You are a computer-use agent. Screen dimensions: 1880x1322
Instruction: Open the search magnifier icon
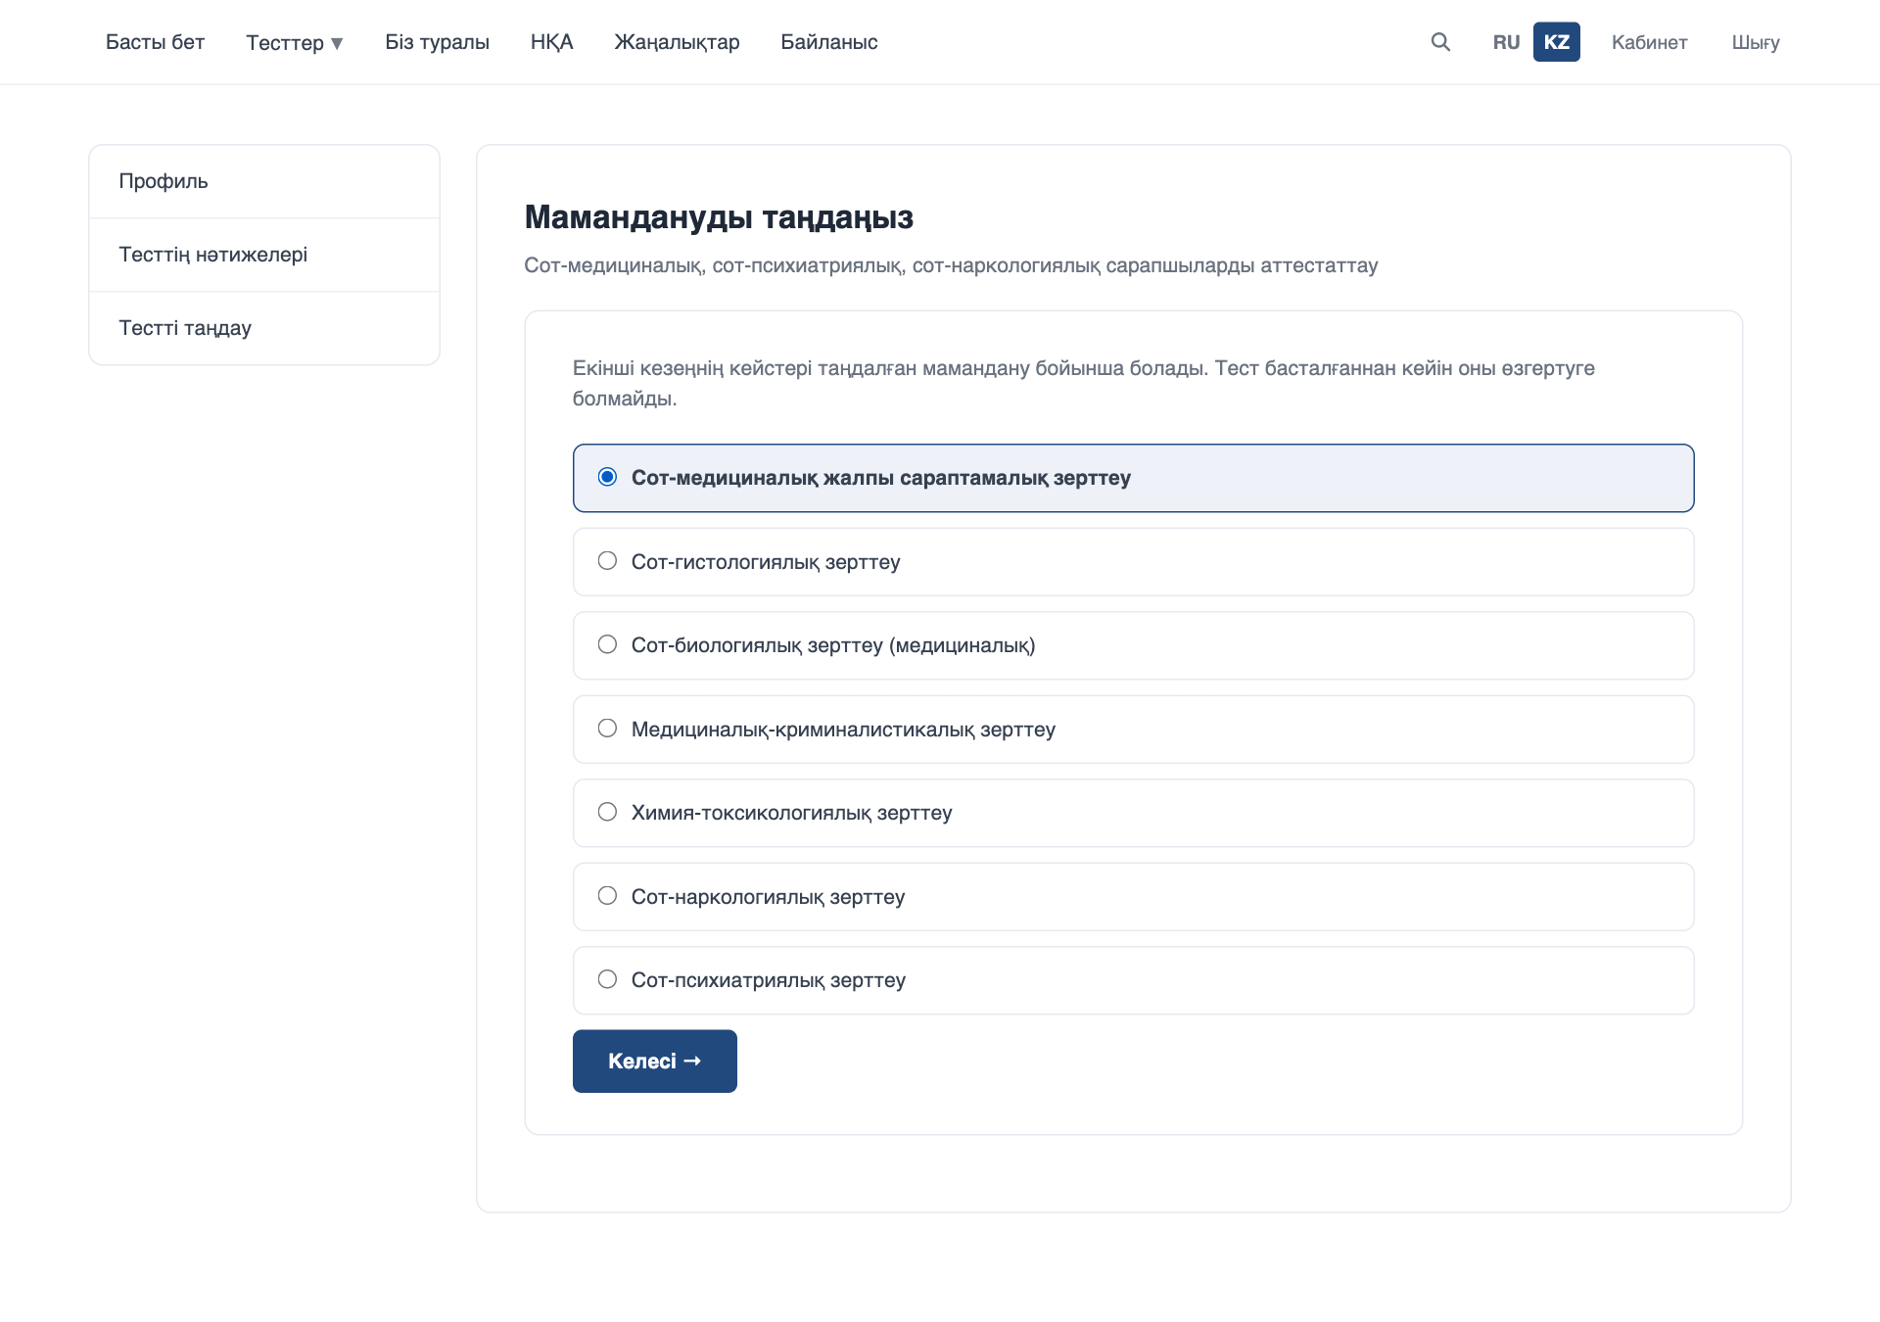[1439, 42]
